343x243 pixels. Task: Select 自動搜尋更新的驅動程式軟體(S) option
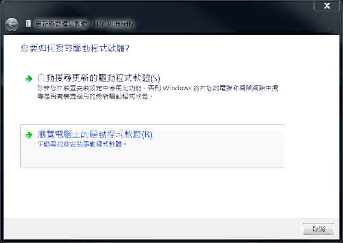point(99,78)
